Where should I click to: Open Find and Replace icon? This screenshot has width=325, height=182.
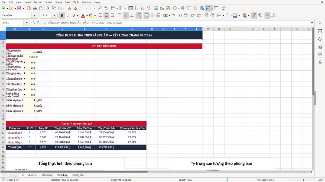click(x=100, y=8)
